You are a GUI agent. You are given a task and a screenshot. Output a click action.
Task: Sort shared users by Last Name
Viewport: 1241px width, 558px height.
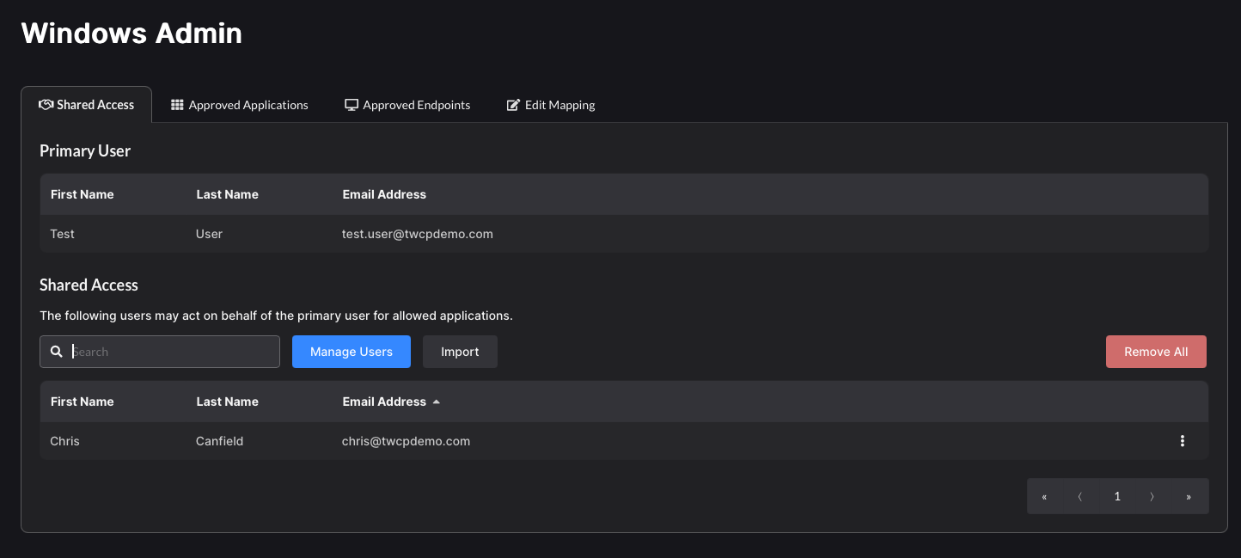227,402
